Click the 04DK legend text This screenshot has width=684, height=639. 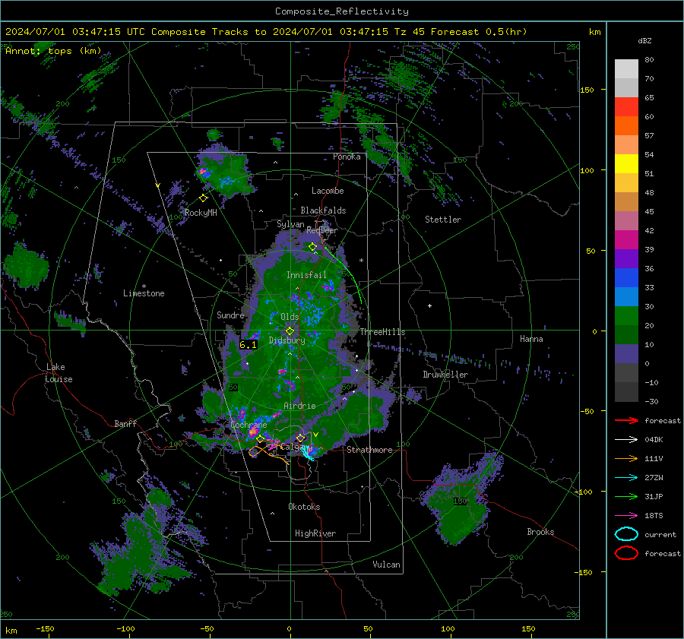tap(654, 440)
